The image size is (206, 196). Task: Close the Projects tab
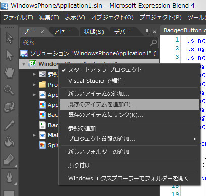pos(42,32)
